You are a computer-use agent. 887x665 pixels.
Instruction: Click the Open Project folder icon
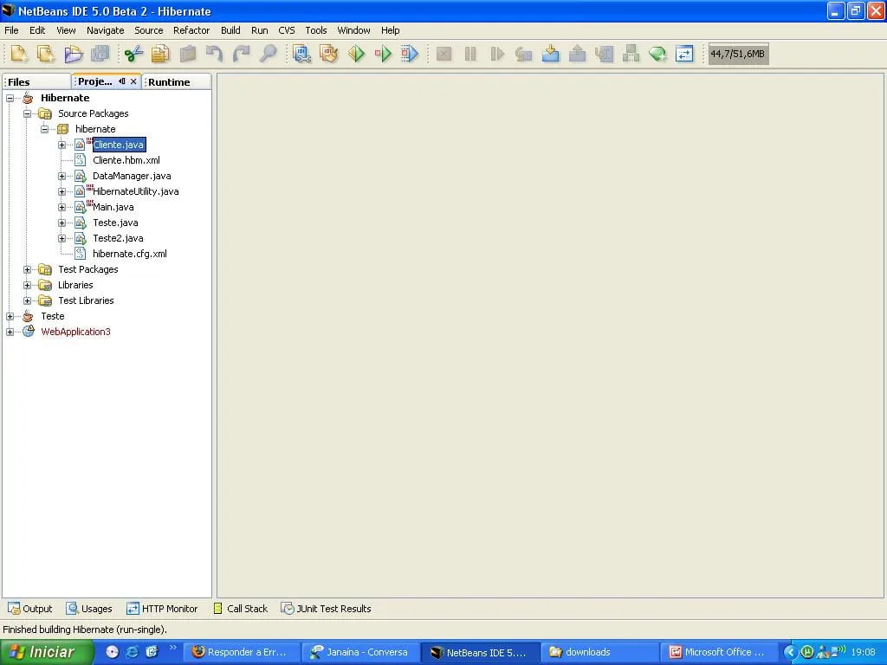click(73, 55)
